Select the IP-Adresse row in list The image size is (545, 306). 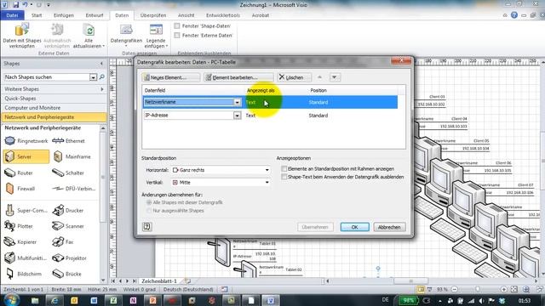tap(270, 116)
